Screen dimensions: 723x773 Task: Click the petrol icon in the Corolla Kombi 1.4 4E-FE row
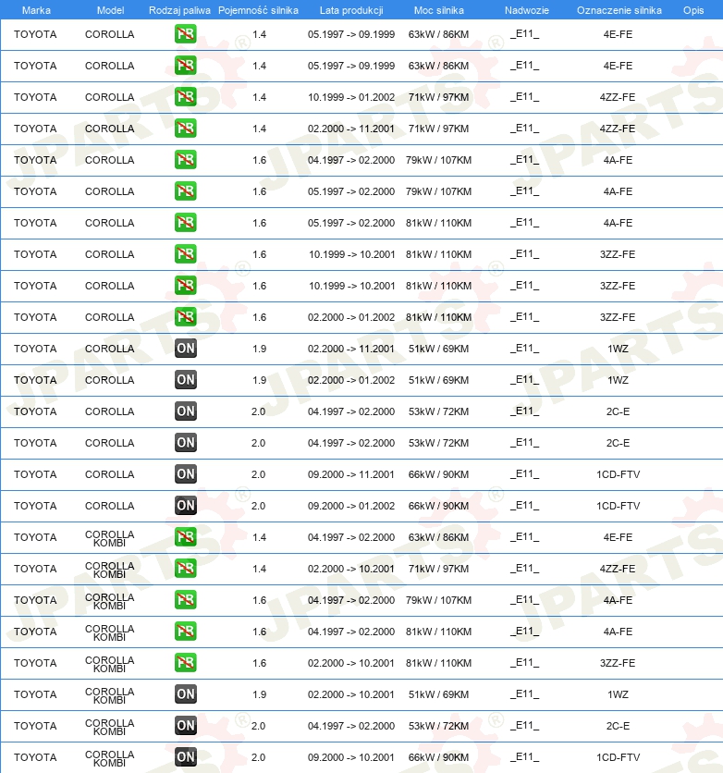[185, 537]
